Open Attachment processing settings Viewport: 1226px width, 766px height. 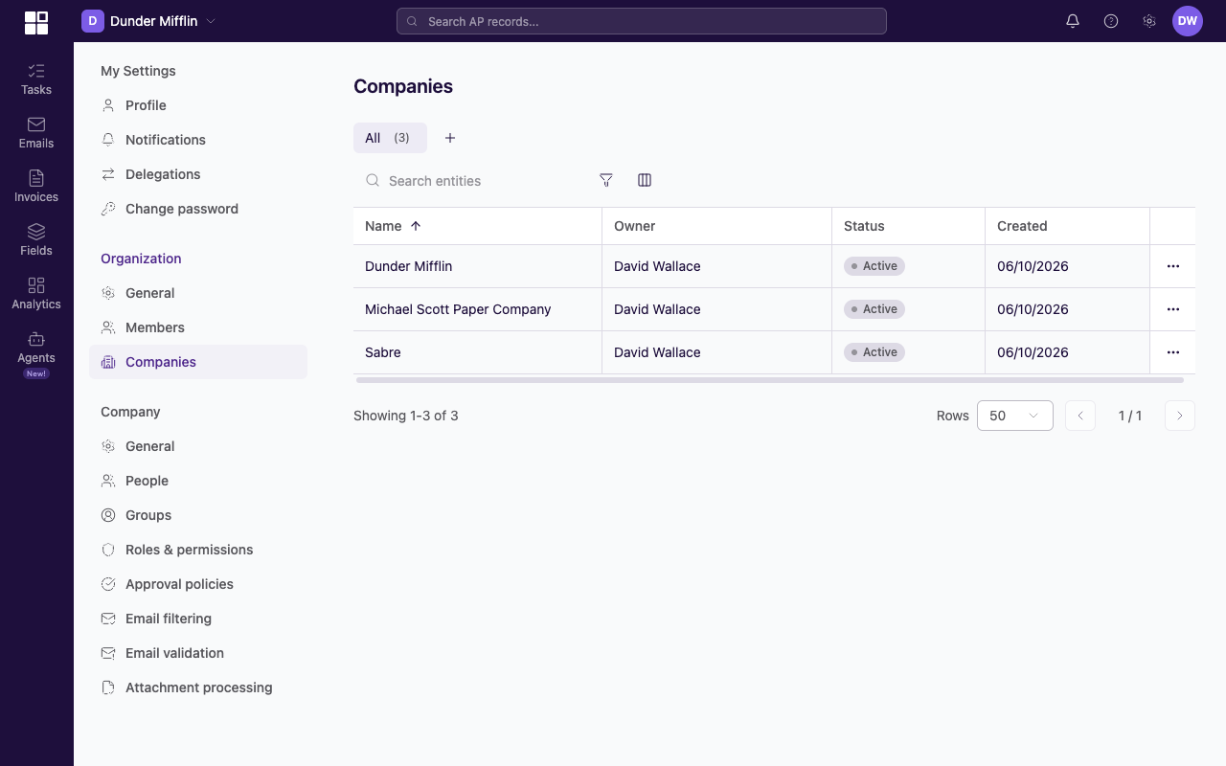point(198,687)
